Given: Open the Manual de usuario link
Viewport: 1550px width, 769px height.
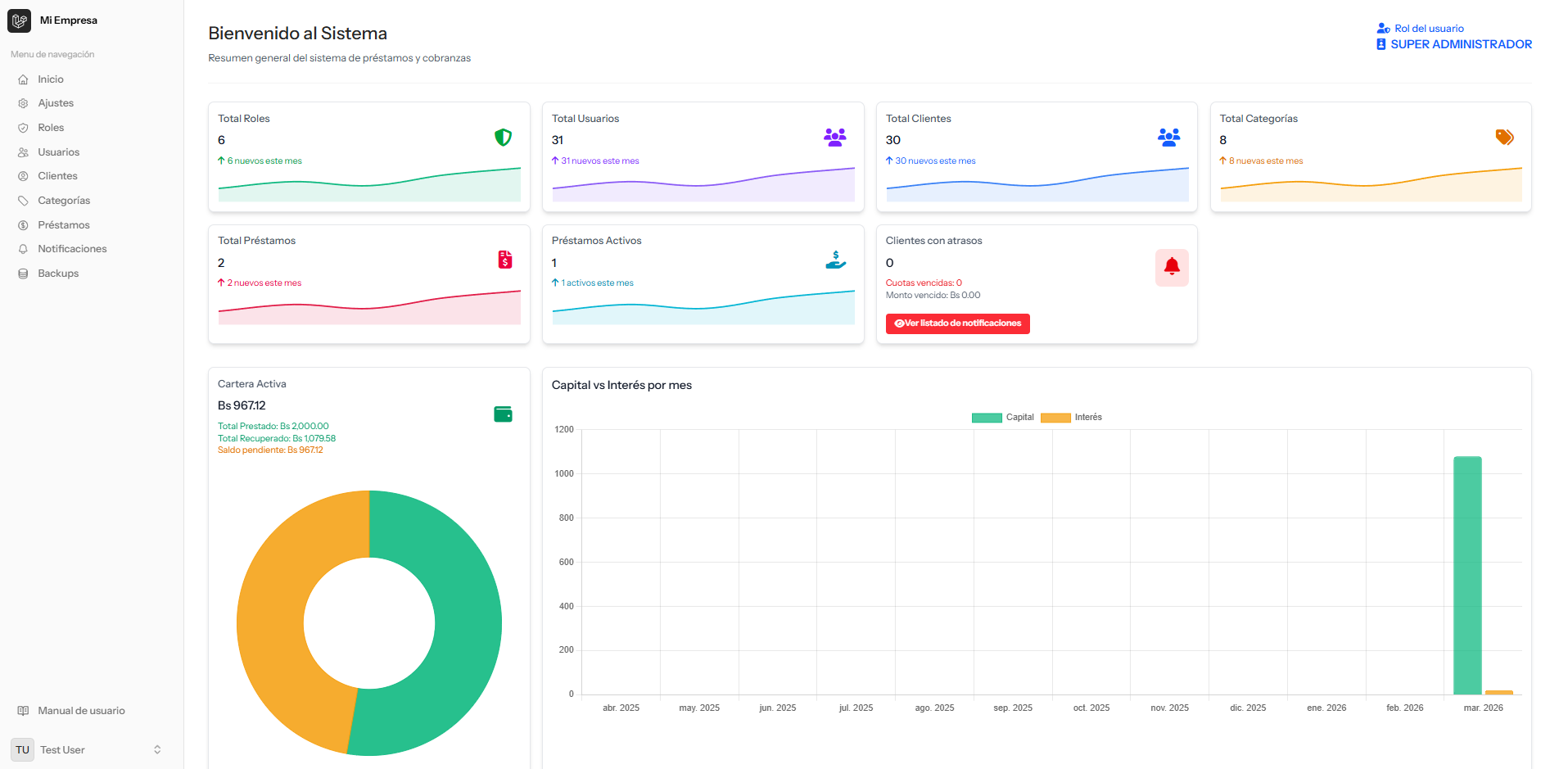Looking at the screenshot, I should [81, 711].
